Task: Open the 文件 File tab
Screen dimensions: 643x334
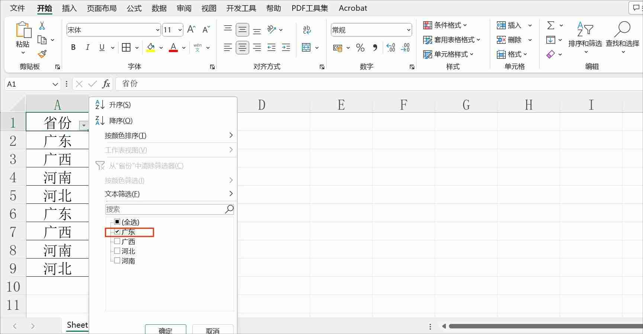Action: click(17, 8)
